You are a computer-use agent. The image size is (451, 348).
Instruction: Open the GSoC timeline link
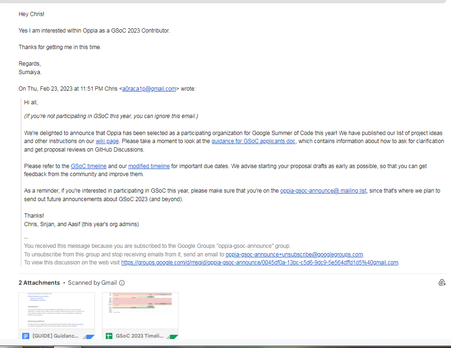88,166
